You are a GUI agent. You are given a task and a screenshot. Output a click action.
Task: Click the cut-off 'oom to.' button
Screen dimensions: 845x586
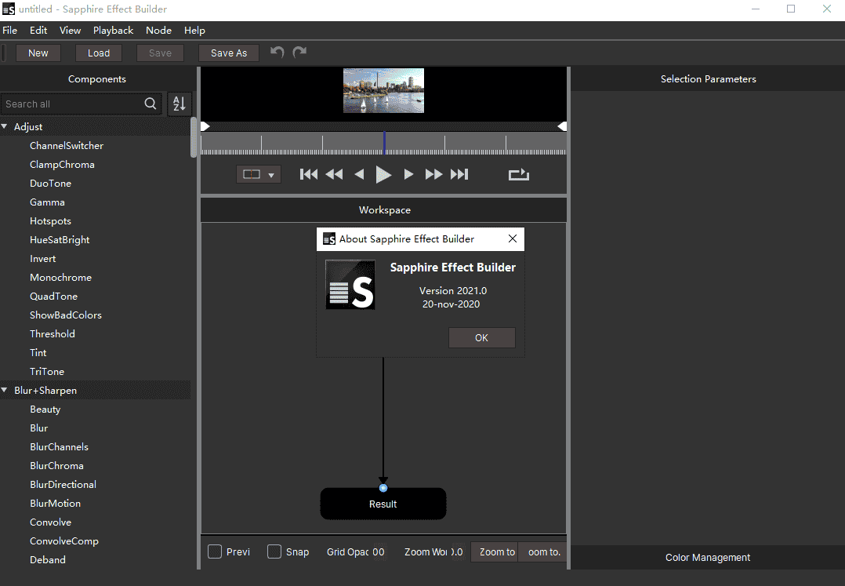[542, 552]
